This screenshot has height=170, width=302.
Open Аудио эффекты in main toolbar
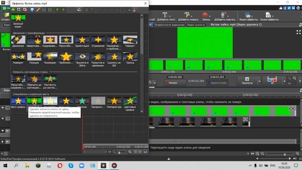(269, 17)
